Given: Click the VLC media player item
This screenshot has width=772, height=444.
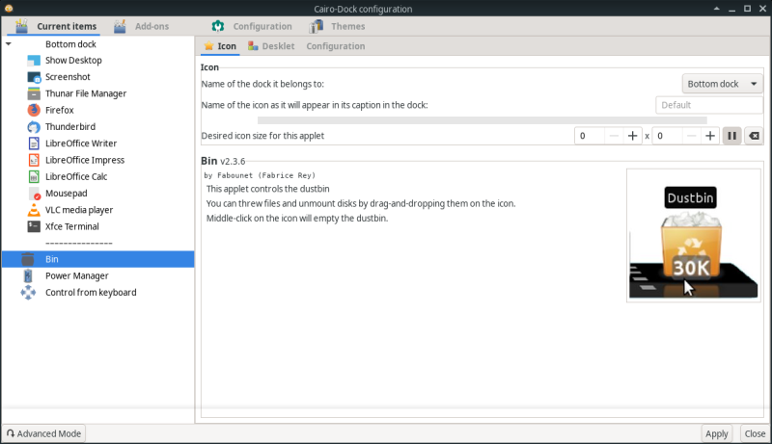Looking at the screenshot, I should [x=78, y=209].
